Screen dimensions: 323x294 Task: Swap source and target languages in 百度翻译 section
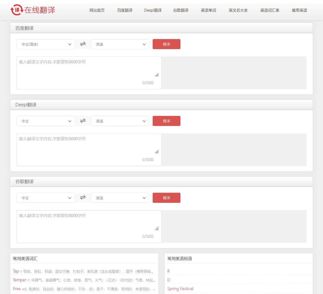click(83, 44)
